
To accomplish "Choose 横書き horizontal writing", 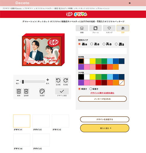I will pyautogui.click(x=79, y=89).
